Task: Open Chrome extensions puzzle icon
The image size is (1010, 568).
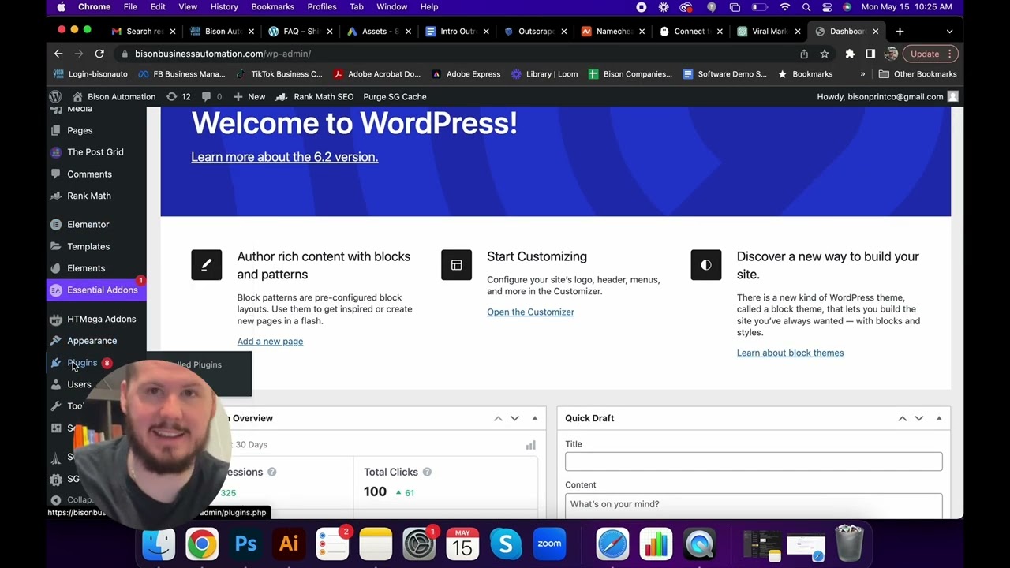Action: tap(850, 54)
